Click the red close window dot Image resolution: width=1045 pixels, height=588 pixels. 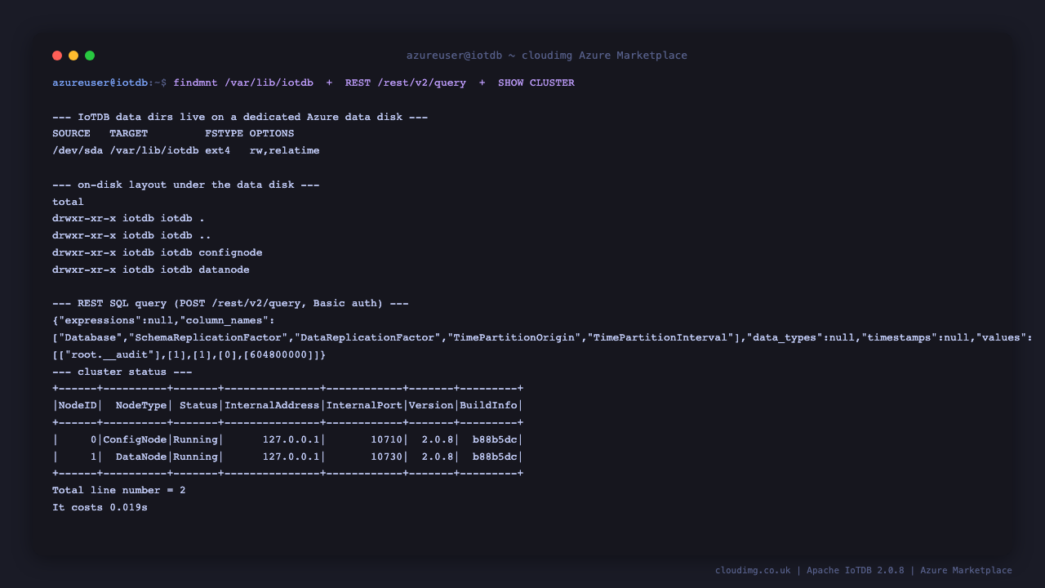57,56
